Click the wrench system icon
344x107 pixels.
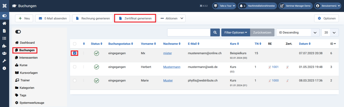(4, 61)
